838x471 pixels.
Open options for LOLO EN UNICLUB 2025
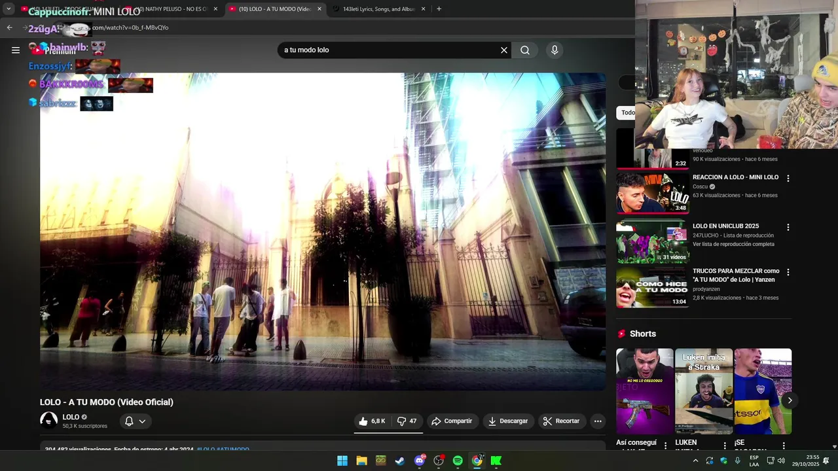[x=788, y=227]
